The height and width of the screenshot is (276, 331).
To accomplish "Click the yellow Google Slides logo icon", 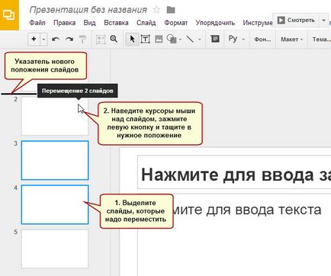I will (9, 14).
